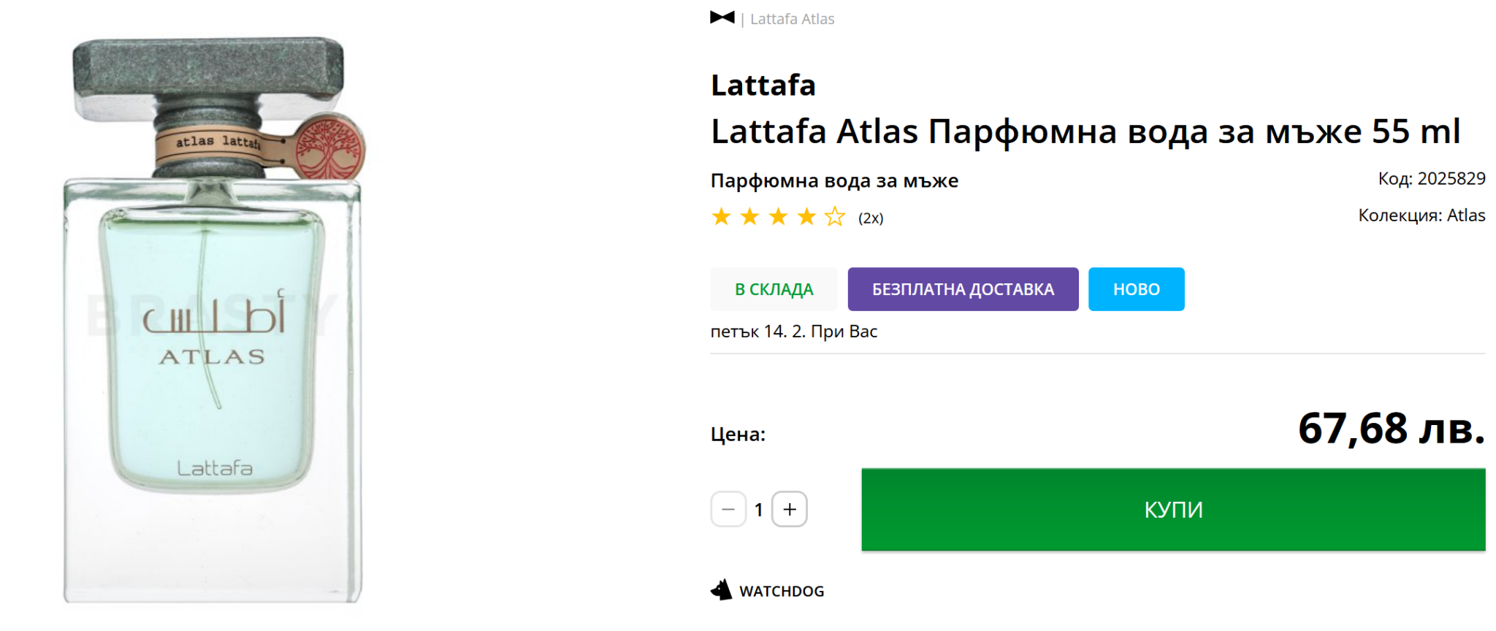Screen dimensions: 1496x631
Task: Open the (2x) reviews count
Action: (870, 218)
